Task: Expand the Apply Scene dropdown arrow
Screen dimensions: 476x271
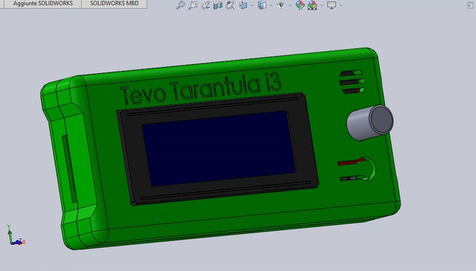Action: [322, 5]
